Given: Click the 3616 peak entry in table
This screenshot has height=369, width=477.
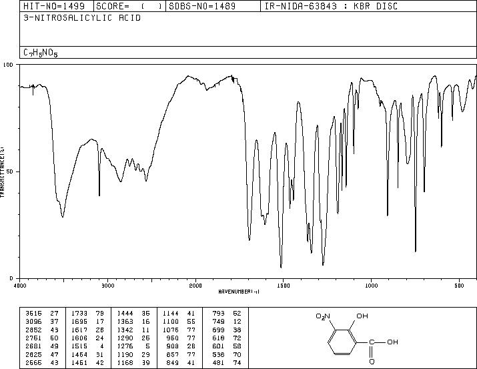Looking at the screenshot, I should pyautogui.click(x=41, y=313).
